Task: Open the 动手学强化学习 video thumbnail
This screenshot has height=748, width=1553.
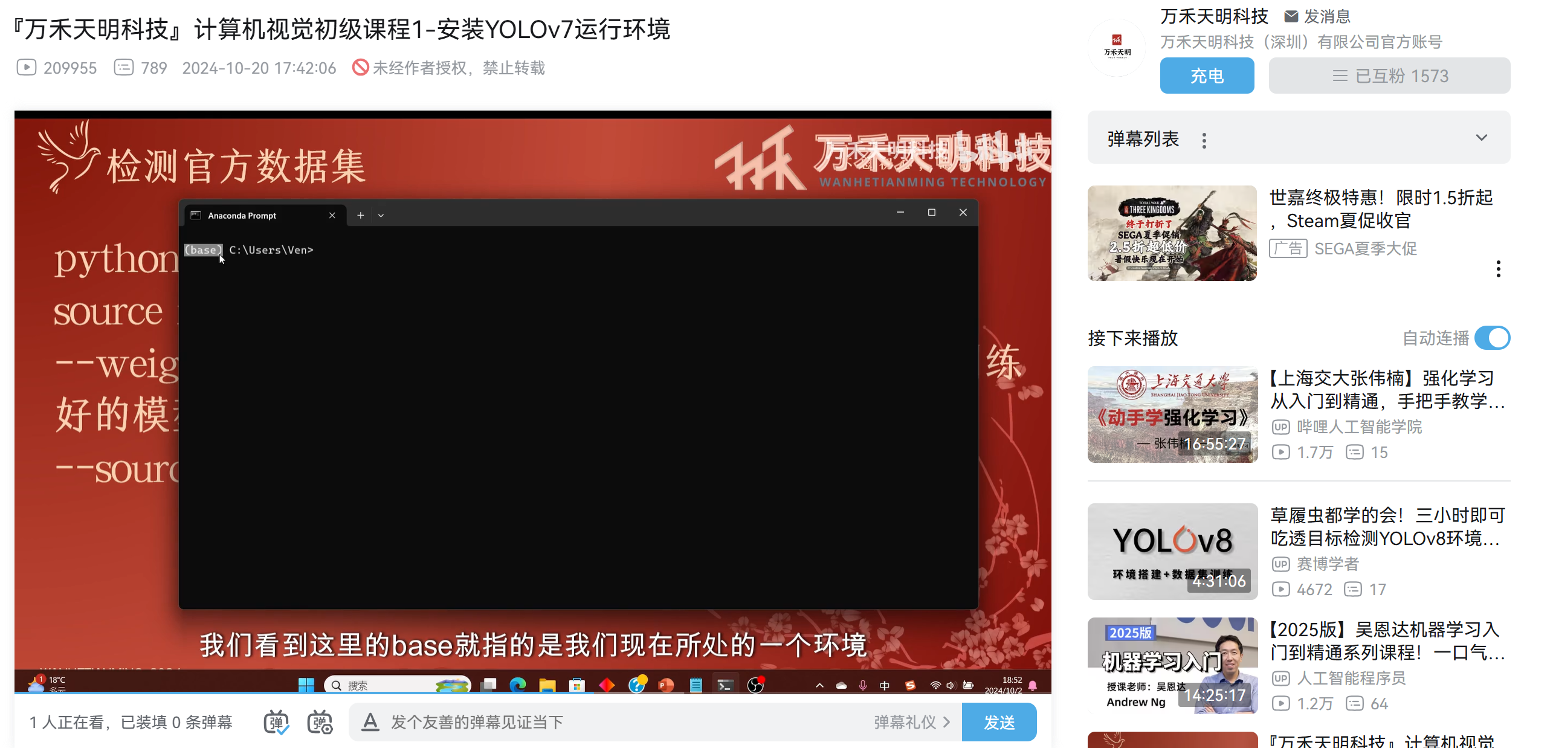Action: click(x=1172, y=414)
